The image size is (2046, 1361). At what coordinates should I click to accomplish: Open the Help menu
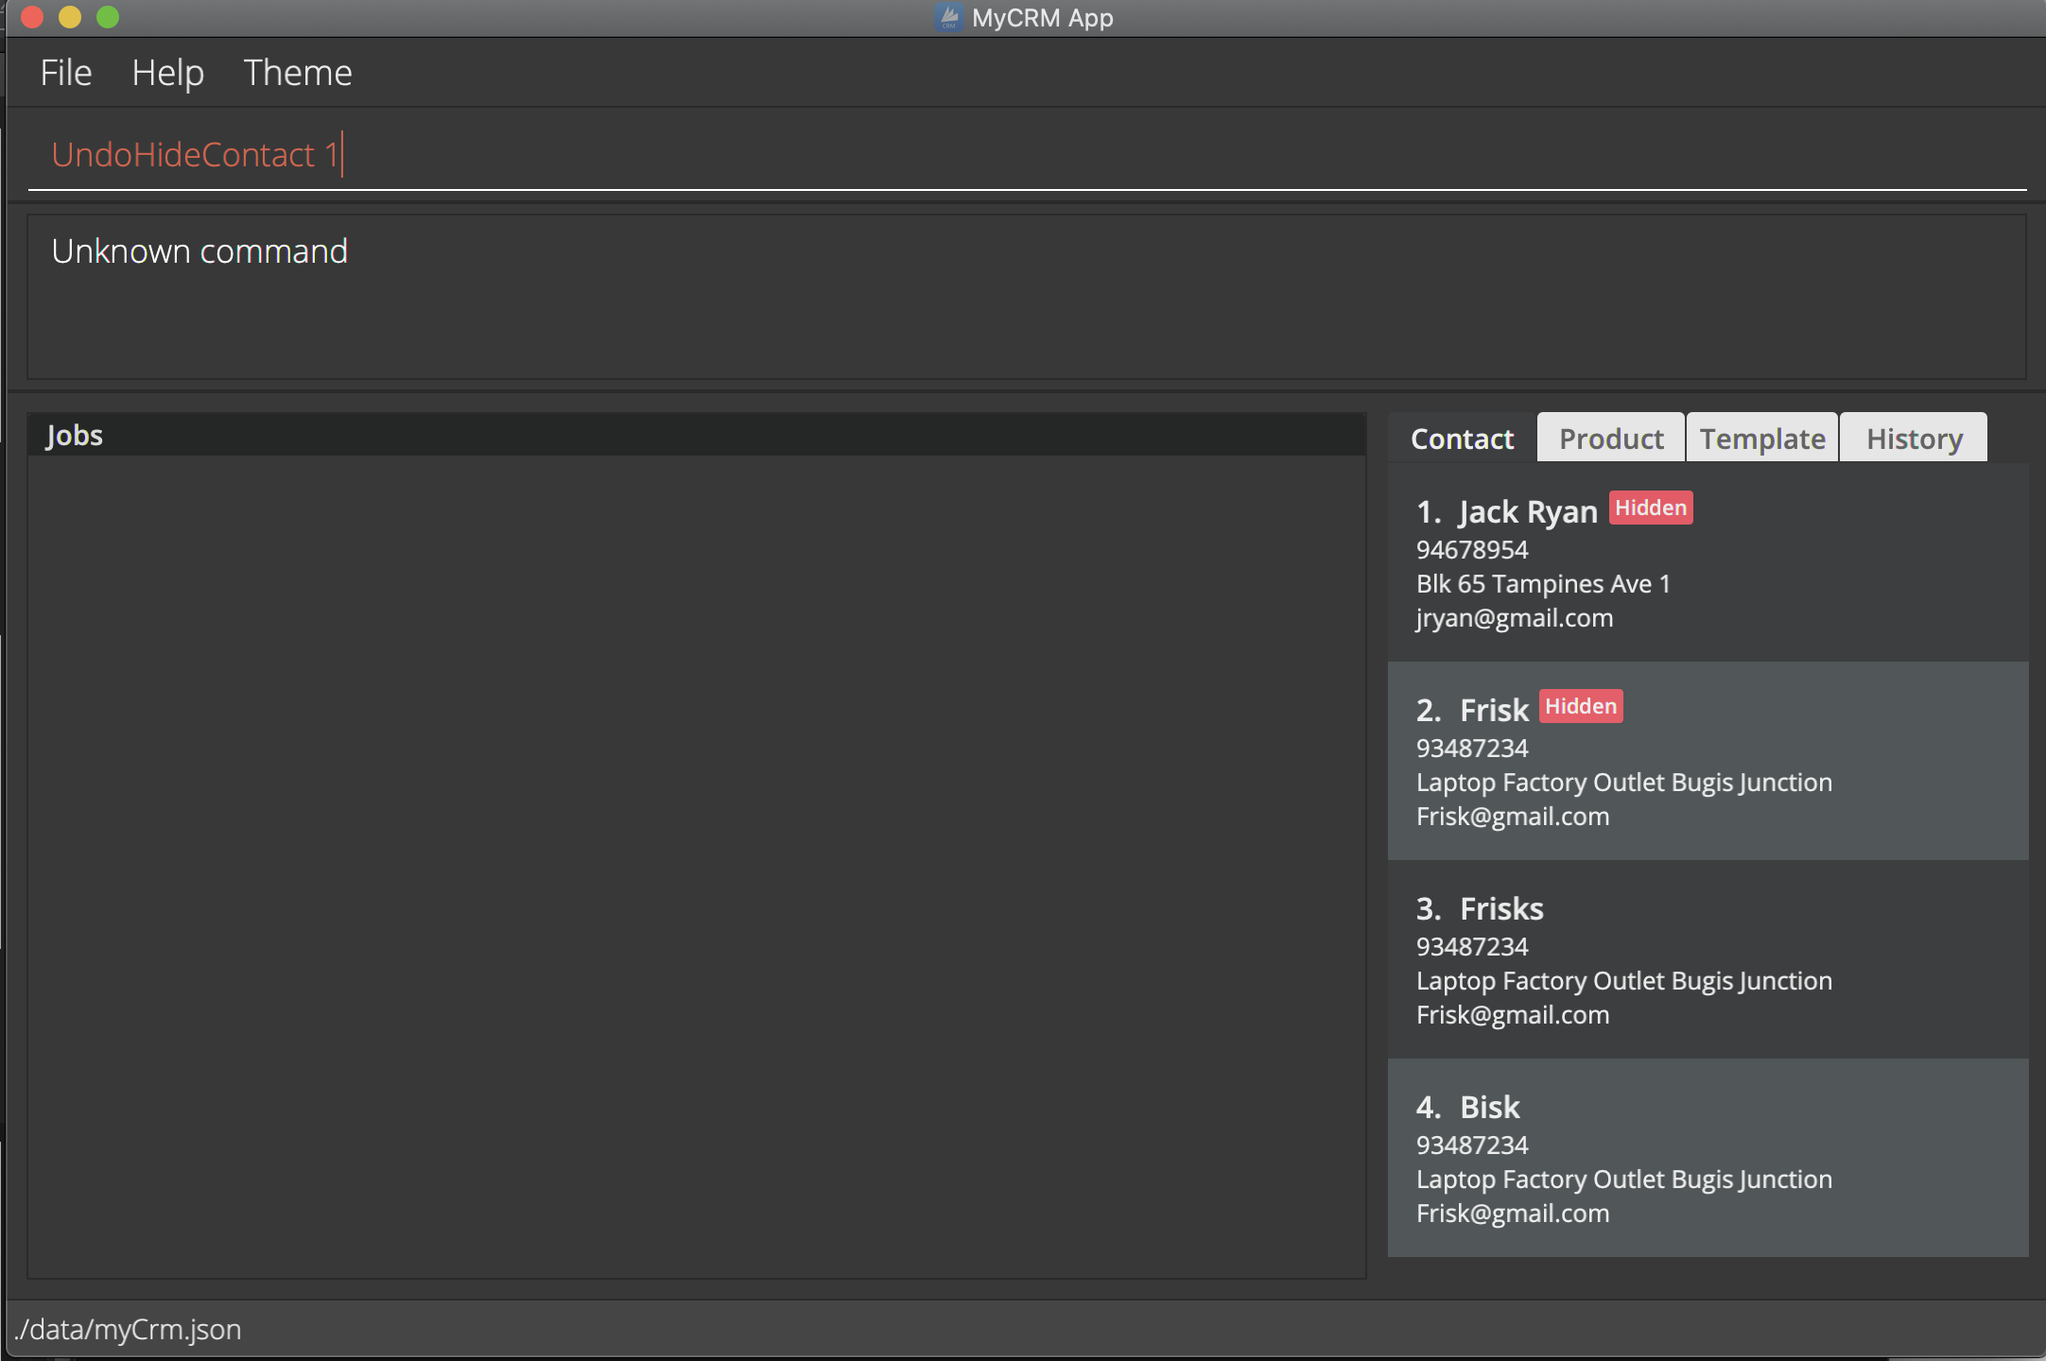[167, 73]
